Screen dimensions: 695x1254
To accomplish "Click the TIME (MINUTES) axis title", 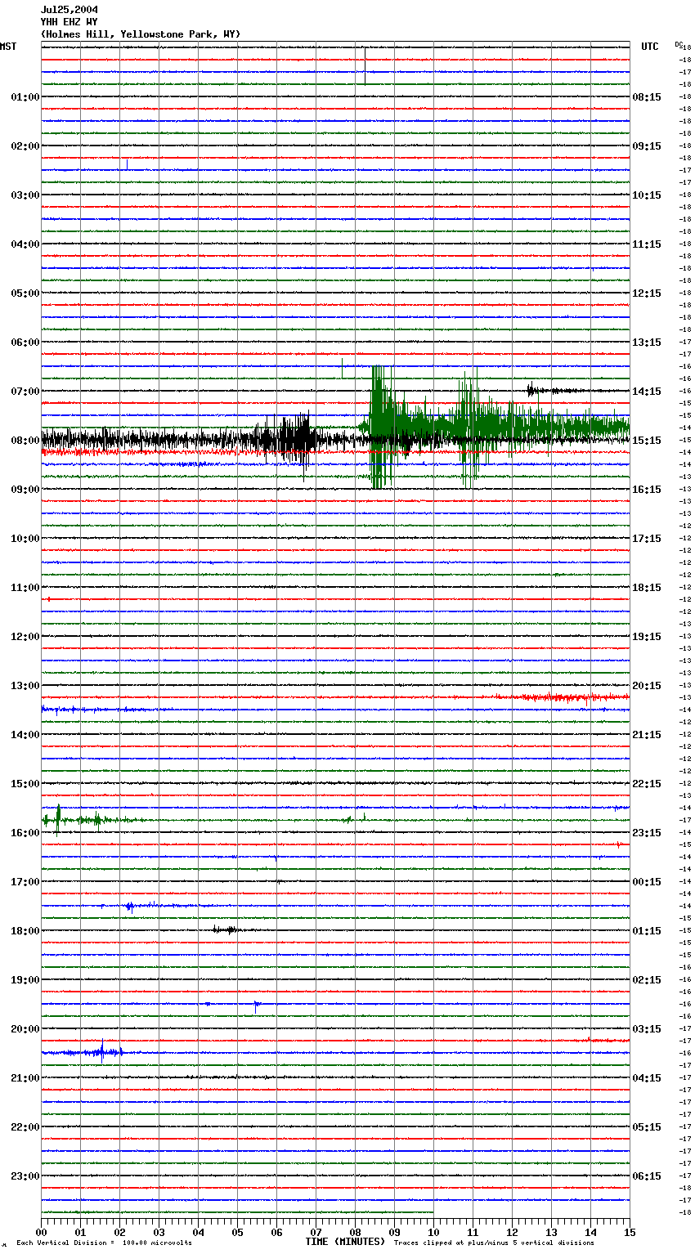I will point(345,1242).
